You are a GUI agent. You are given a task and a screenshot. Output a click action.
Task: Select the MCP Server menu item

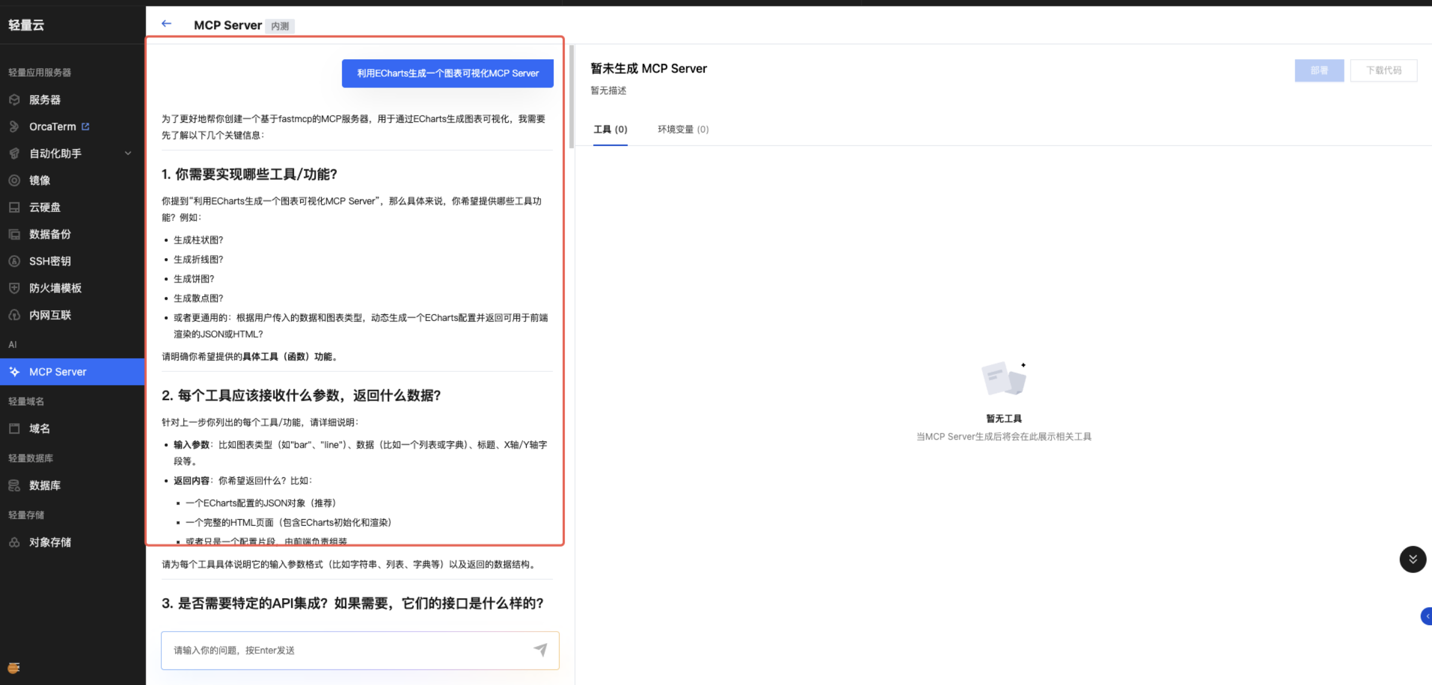pos(72,372)
